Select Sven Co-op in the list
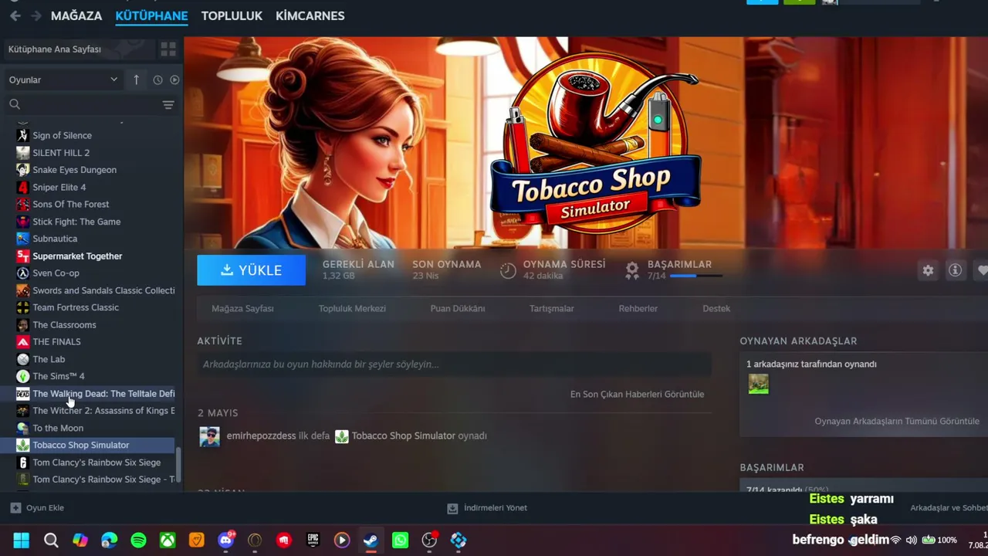988x556 pixels. [96, 273]
